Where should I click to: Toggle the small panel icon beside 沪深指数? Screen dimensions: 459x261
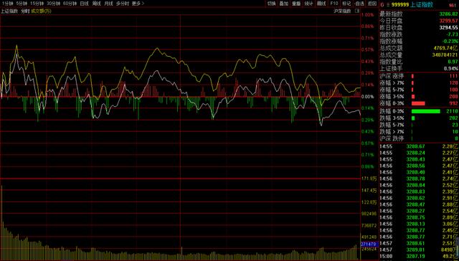click(357, 11)
